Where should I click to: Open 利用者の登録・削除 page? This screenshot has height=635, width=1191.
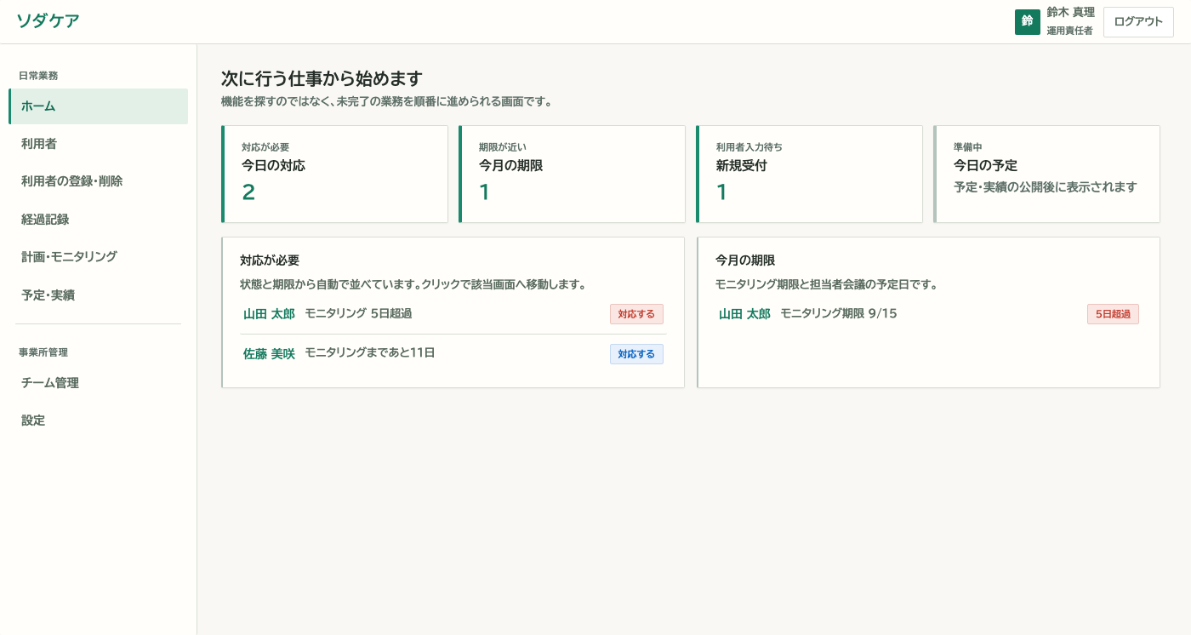(98, 181)
